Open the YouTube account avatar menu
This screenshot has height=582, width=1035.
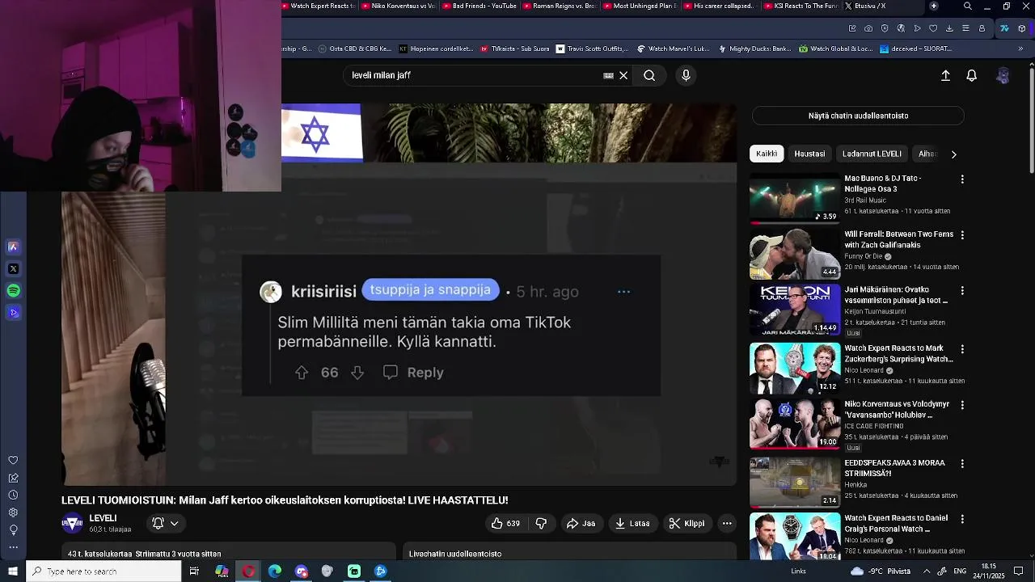click(x=1003, y=75)
